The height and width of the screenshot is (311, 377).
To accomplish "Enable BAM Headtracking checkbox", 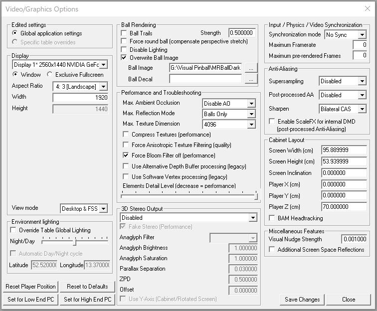I will pyautogui.click(x=272, y=218).
